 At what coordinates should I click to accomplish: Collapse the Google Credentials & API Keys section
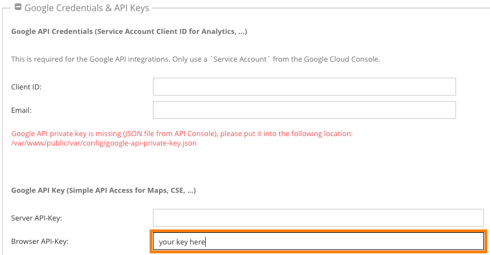(18, 7)
